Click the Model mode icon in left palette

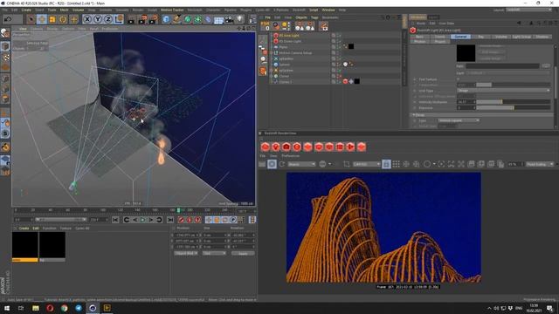click(x=5, y=46)
